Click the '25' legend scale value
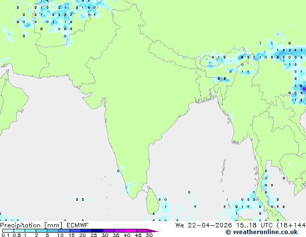 tap(94, 235)
